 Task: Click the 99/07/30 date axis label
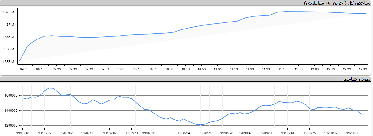tap(149, 133)
